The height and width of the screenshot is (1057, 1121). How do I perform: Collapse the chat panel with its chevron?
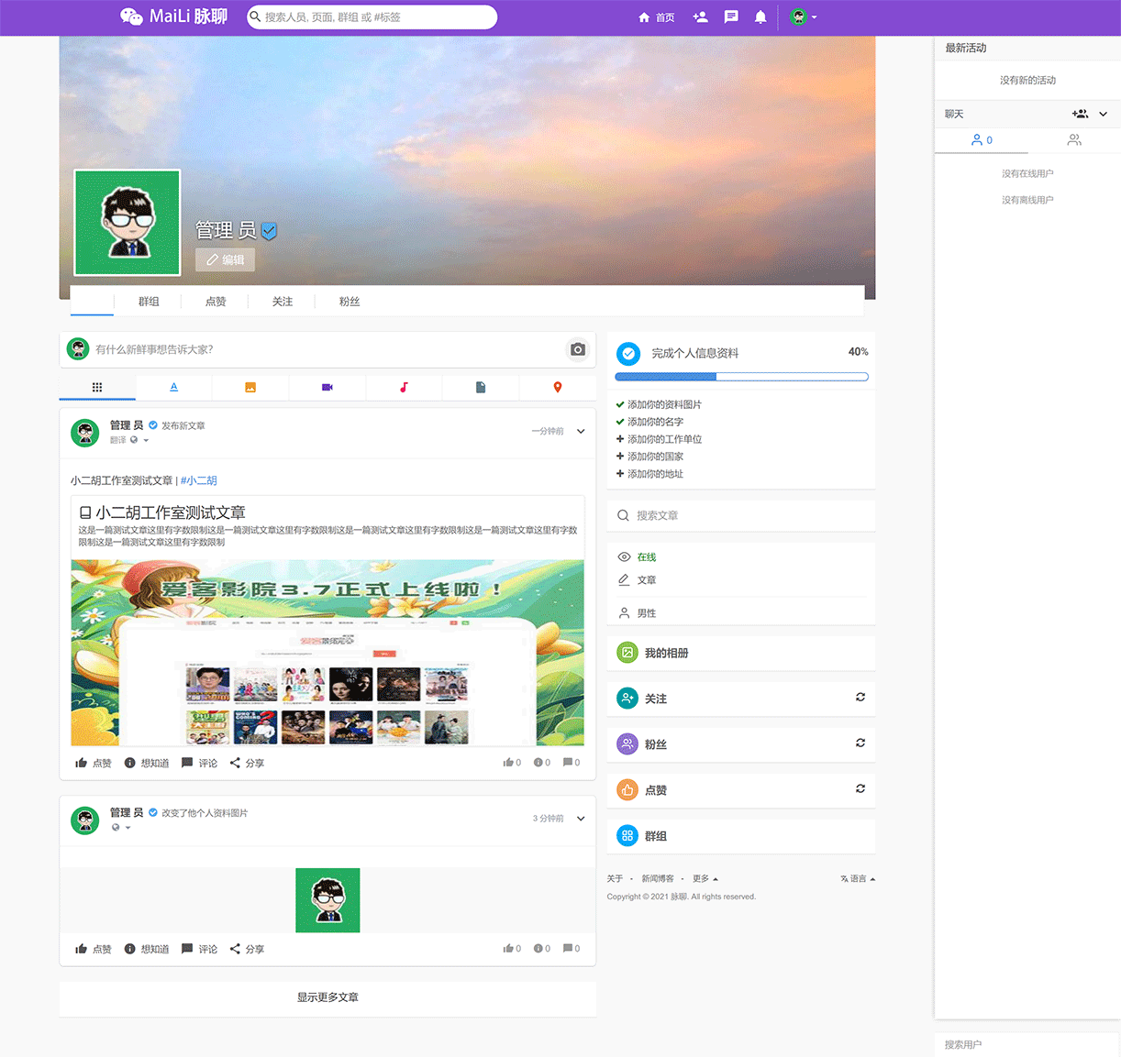(1104, 113)
